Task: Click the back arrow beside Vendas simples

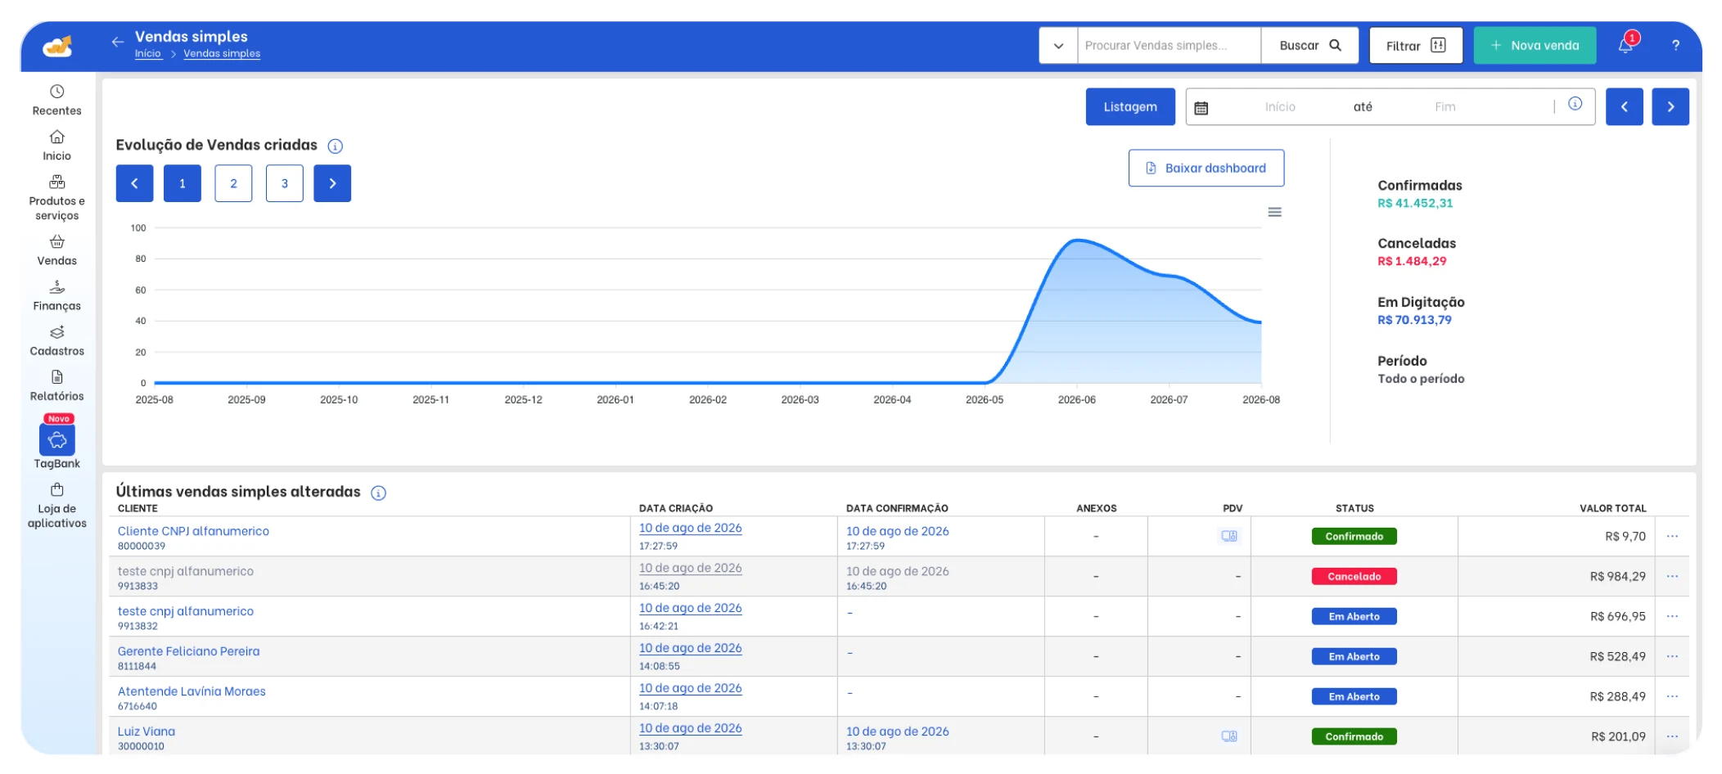Action: tap(118, 42)
